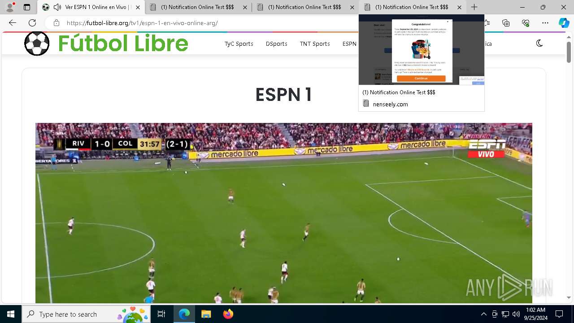
Task: Open a new browser tab
Action: [474, 7]
